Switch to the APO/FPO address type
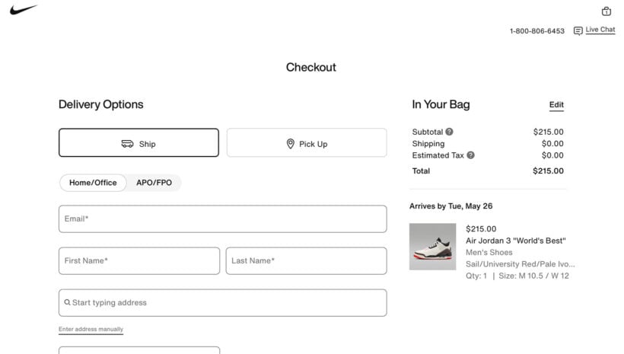 tap(154, 183)
